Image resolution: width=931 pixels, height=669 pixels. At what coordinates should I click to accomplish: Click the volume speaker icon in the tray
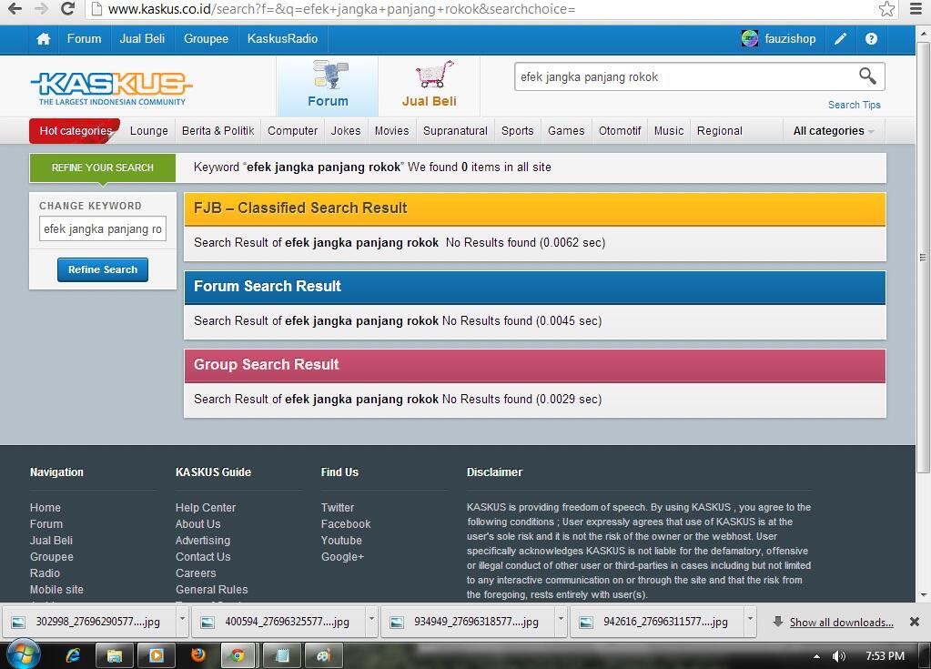point(838,656)
